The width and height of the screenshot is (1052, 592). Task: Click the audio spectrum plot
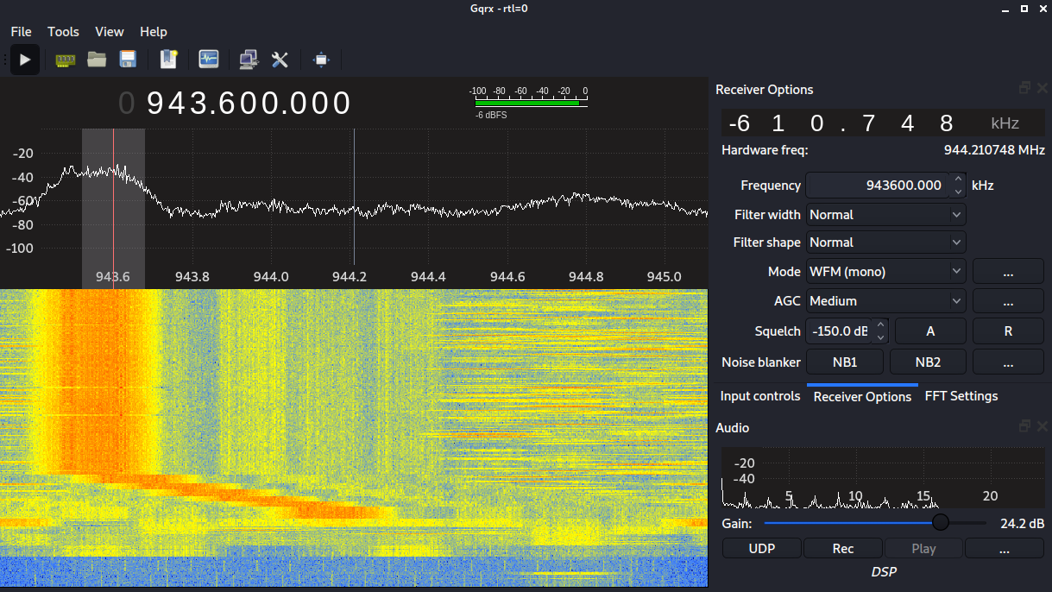[883, 478]
